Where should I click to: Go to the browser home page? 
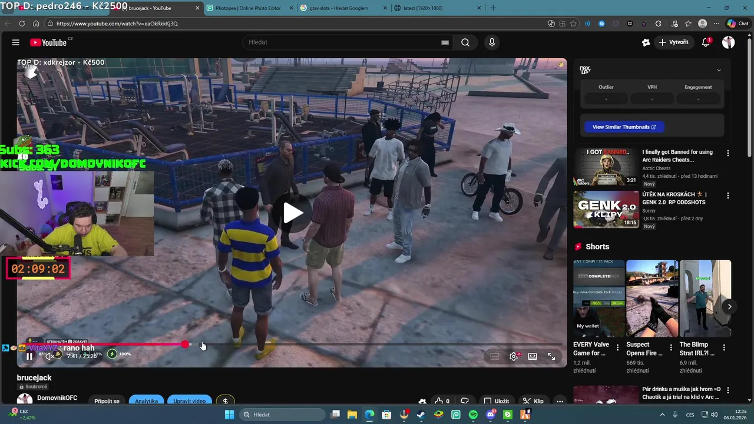point(36,24)
